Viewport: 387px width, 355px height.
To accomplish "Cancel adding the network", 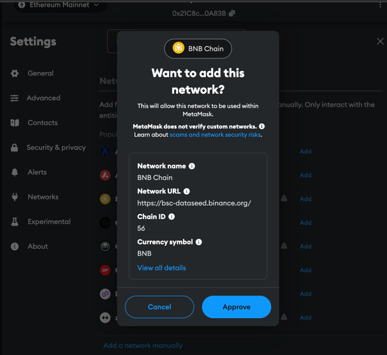I will (x=159, y=306).
